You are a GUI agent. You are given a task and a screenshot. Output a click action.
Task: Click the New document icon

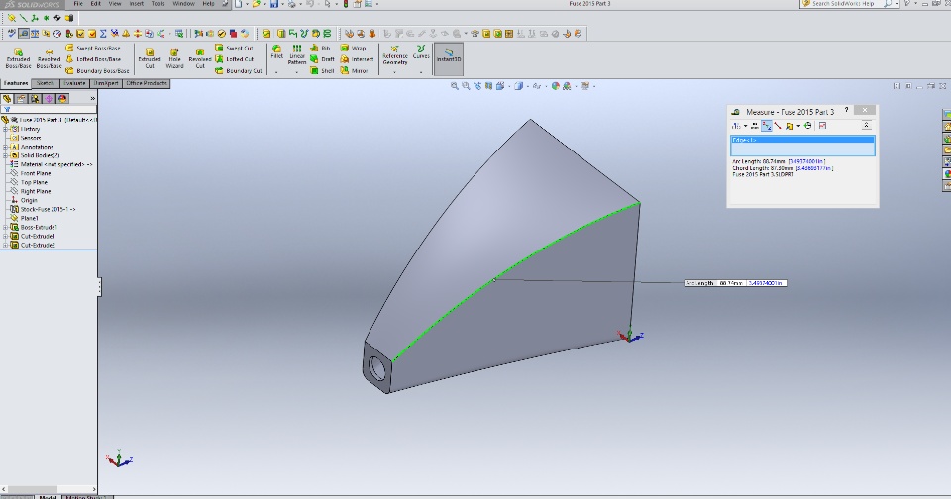(x=238, y=4)
